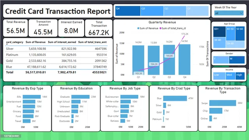Click the Q4 revenue bar in Quarterly Revenue
The image size is (249, 140).
point(184,59)
